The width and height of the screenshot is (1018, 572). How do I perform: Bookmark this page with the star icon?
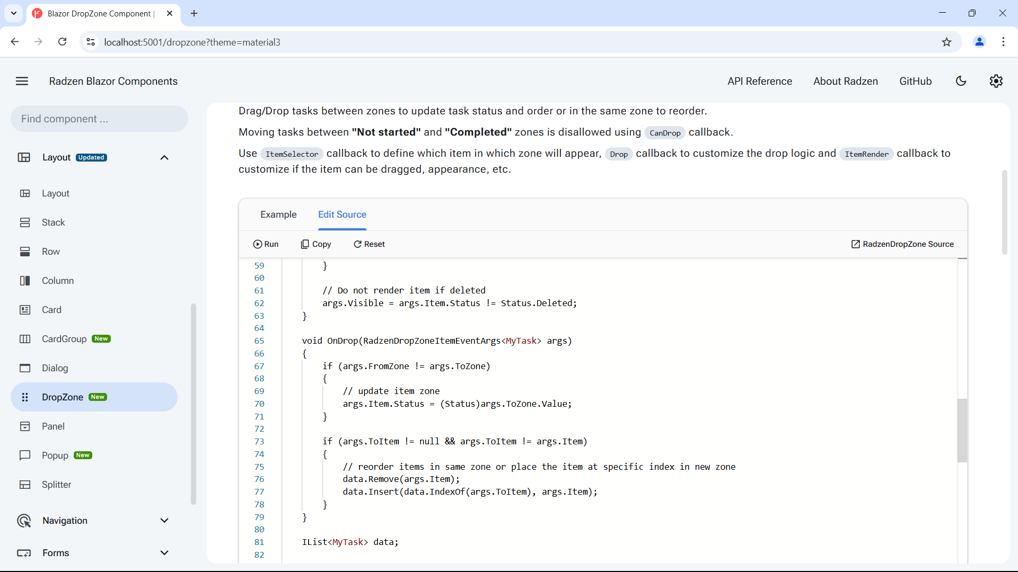coord(946,42)
